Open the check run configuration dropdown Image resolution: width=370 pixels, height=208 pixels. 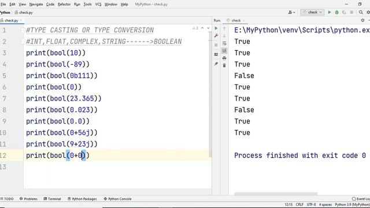click(312, 12)
